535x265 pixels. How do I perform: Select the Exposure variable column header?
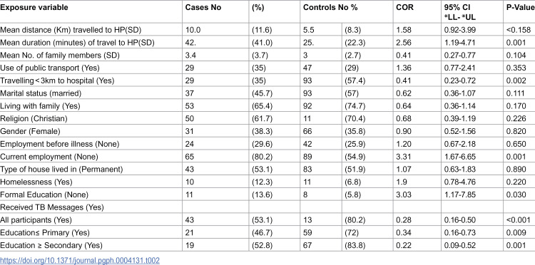click(34, 7)
